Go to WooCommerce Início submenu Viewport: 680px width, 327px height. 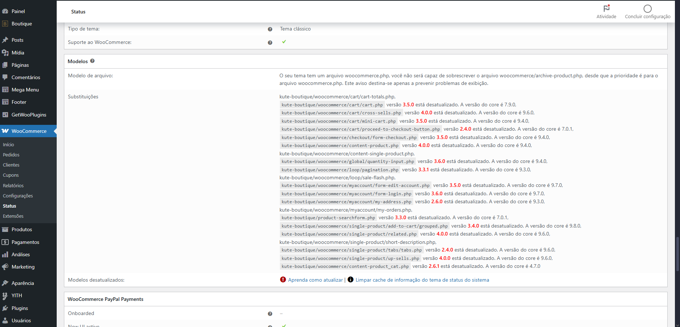[8, 144]
